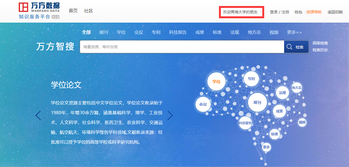Click the 检索 search button
The image size is (349, 167).
296,47
